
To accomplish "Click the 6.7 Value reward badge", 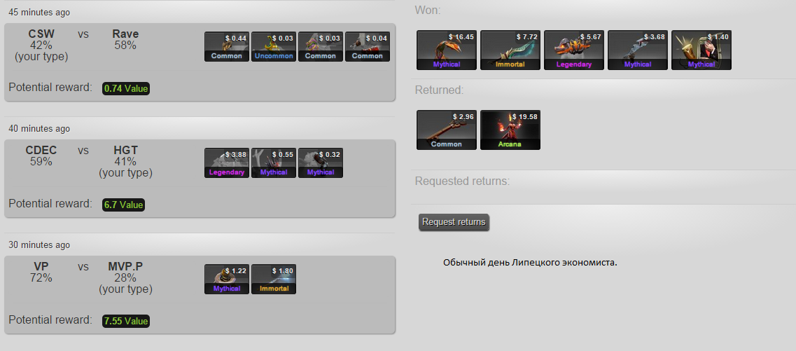I will (123, 205).
